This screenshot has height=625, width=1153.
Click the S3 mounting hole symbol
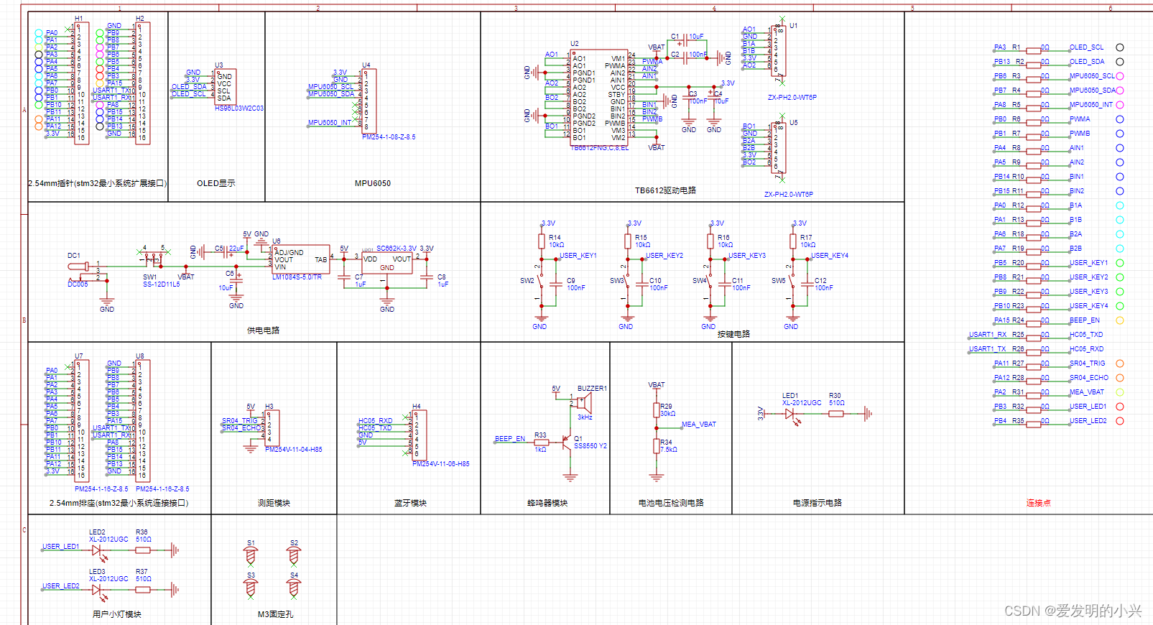251,588
